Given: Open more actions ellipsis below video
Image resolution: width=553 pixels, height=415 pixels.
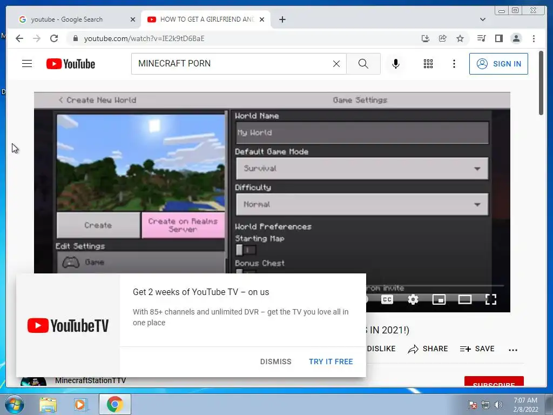Looking at the screenshot, I should 513,350.
